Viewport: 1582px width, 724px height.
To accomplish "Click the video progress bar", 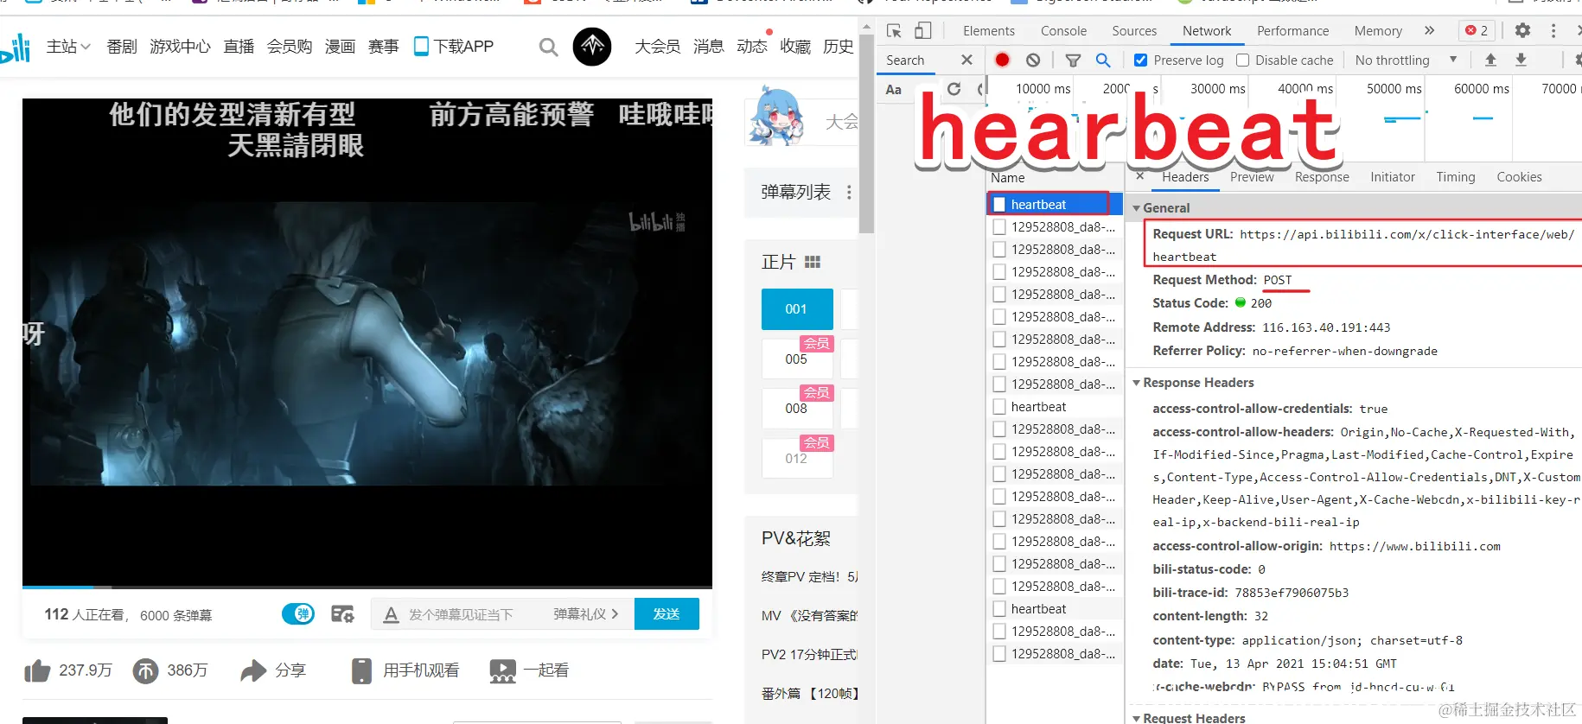I will click(x=367, y=587).
